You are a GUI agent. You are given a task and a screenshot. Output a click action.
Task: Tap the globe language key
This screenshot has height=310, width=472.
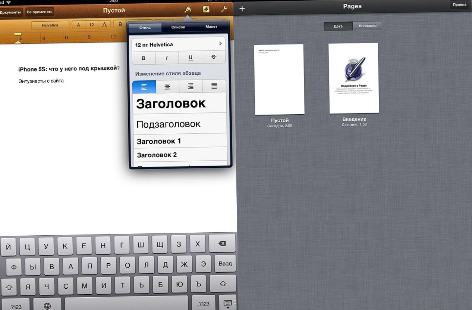47,306
